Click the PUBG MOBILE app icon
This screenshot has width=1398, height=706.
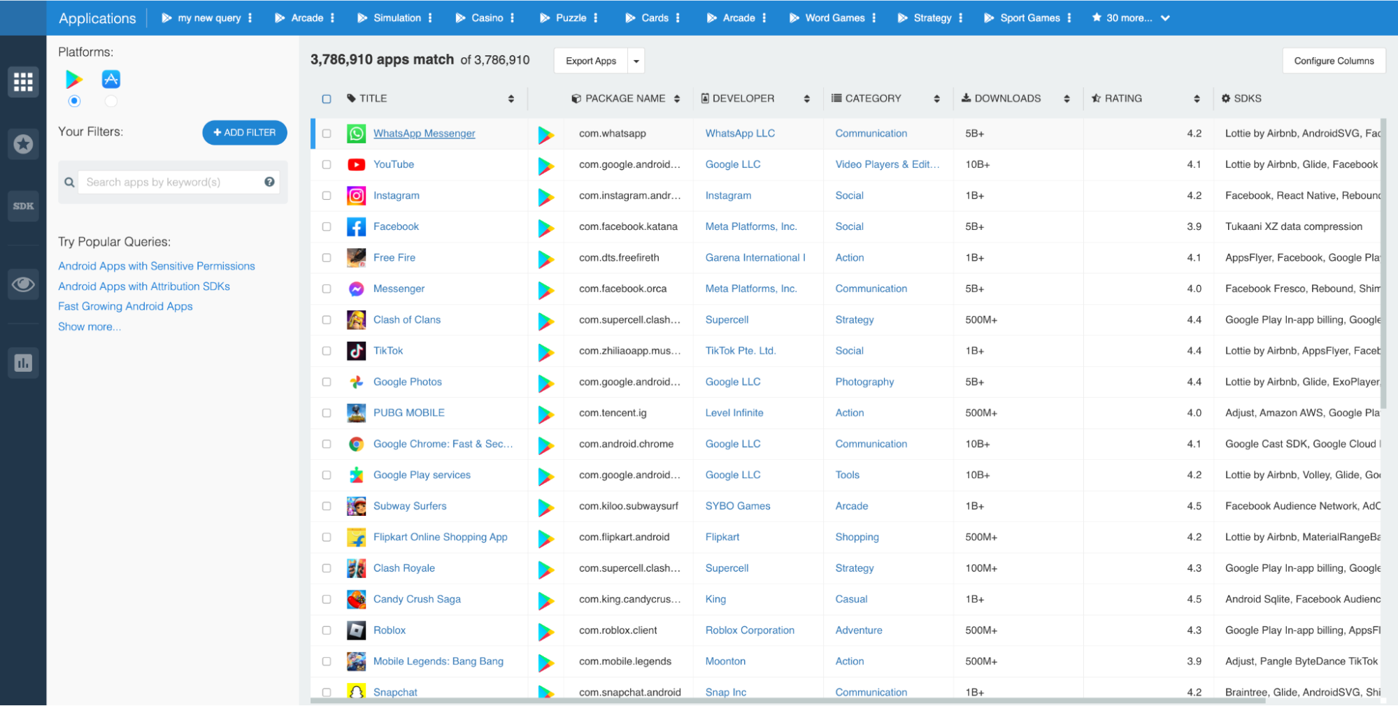(x=356, y=413)
